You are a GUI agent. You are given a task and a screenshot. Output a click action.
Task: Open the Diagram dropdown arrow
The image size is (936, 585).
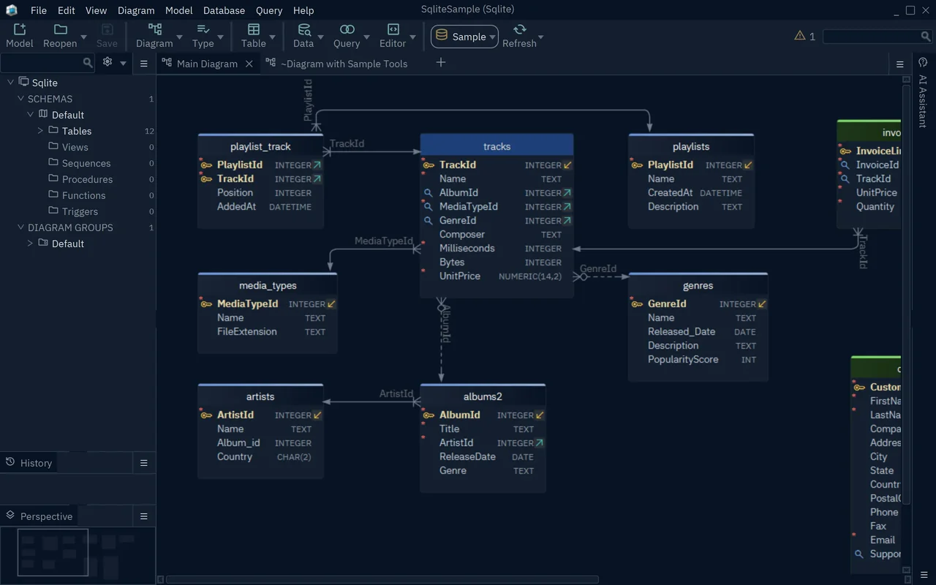click(179, 37)
